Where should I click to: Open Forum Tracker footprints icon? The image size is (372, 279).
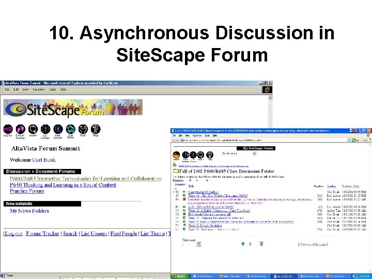[20, 130]
